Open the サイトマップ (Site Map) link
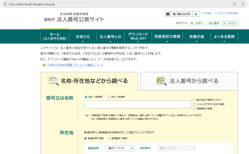Viewport: 249px width, 154px height. pos(228,13)
